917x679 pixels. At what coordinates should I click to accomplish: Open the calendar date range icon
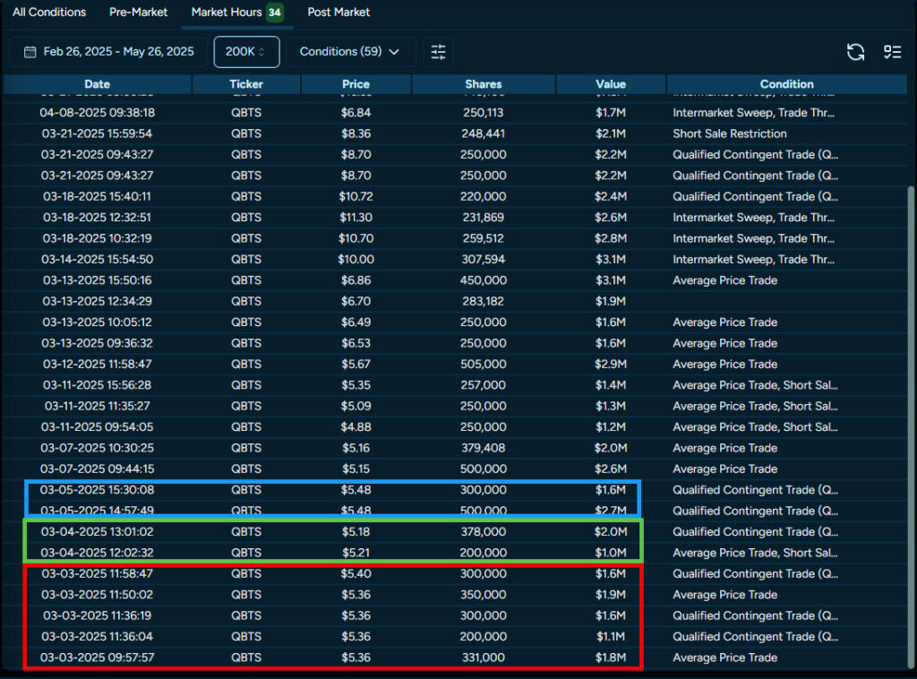[x=30, y=52]
